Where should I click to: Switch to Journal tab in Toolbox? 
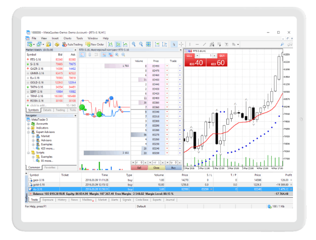170,200
